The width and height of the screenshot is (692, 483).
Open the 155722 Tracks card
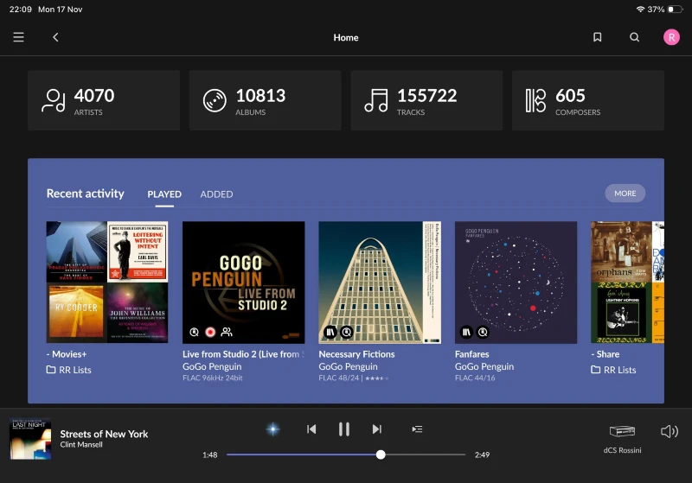[426, 100]
